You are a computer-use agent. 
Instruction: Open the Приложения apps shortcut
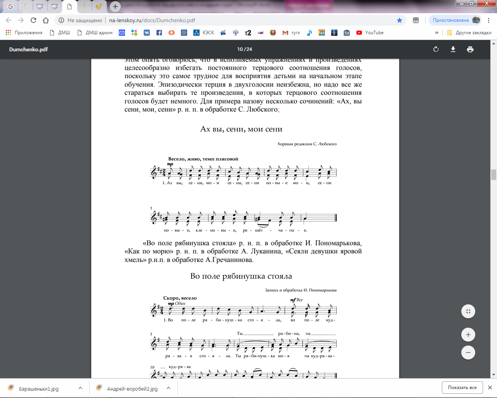(24, 33)
